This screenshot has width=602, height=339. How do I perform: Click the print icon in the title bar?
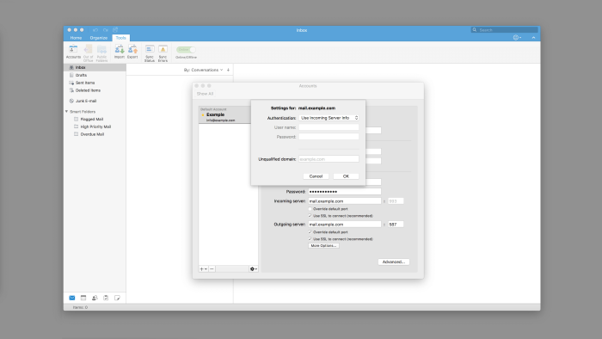(x=115, y=29)
